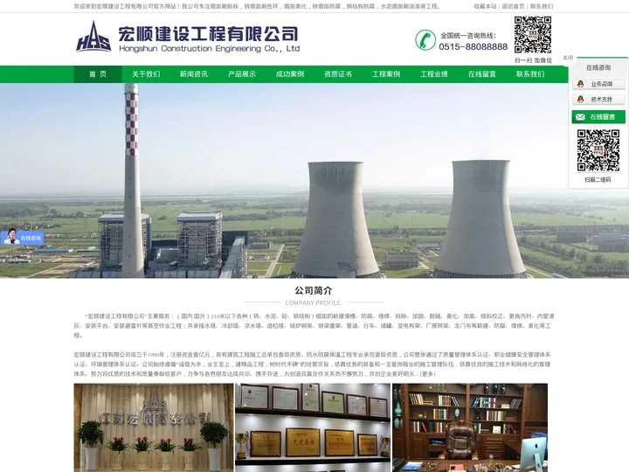Open the office bookshelf photo thumbnail
Screen dimensions: 629x472
470,427
